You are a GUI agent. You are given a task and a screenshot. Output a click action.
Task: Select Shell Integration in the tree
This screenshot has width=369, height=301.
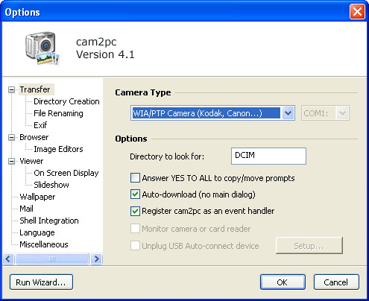click(49, 221)
